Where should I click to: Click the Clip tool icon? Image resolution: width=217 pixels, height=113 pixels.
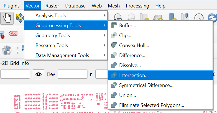click(x=114, y=35)
